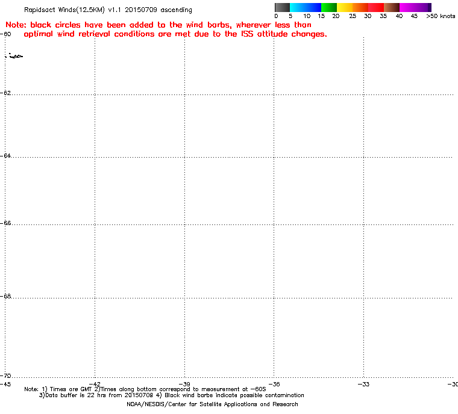Click the '-36' longitude label
The width and height of the screenshot is (458, 414).
pos(274,384)
